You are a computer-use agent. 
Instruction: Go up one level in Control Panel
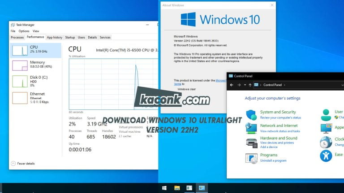pos(250,85)
